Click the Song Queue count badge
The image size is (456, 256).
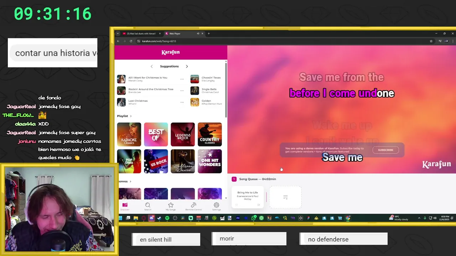tap(234, 179)
